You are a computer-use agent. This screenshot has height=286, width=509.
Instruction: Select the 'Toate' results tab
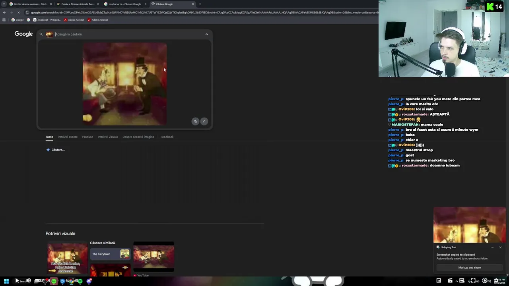49,137
